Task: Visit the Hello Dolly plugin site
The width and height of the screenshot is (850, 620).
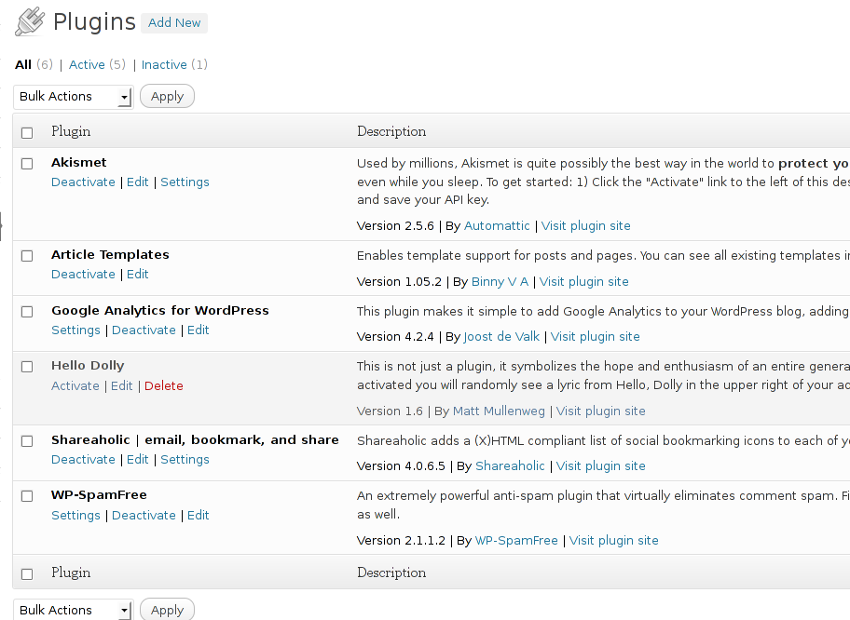Action: point(600,411)
